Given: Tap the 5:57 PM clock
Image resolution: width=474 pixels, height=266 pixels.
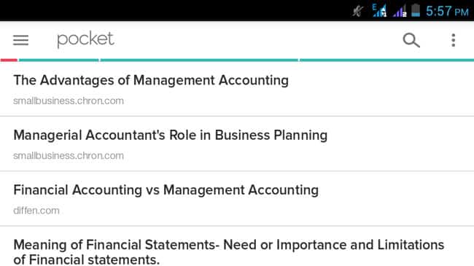Looking at the screenshot, I should coord(447,12).
